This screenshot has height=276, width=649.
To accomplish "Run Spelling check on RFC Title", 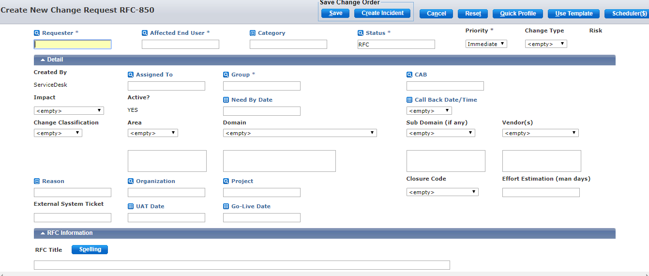I will tap(90, 249).
